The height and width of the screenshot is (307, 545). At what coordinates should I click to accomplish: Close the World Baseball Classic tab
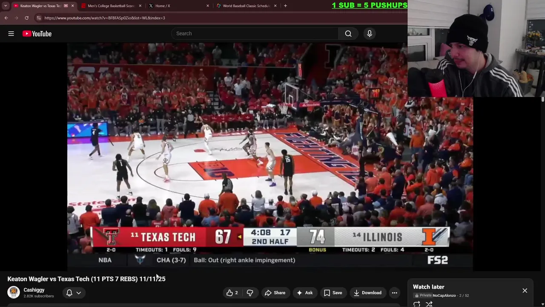coord(275,6)
